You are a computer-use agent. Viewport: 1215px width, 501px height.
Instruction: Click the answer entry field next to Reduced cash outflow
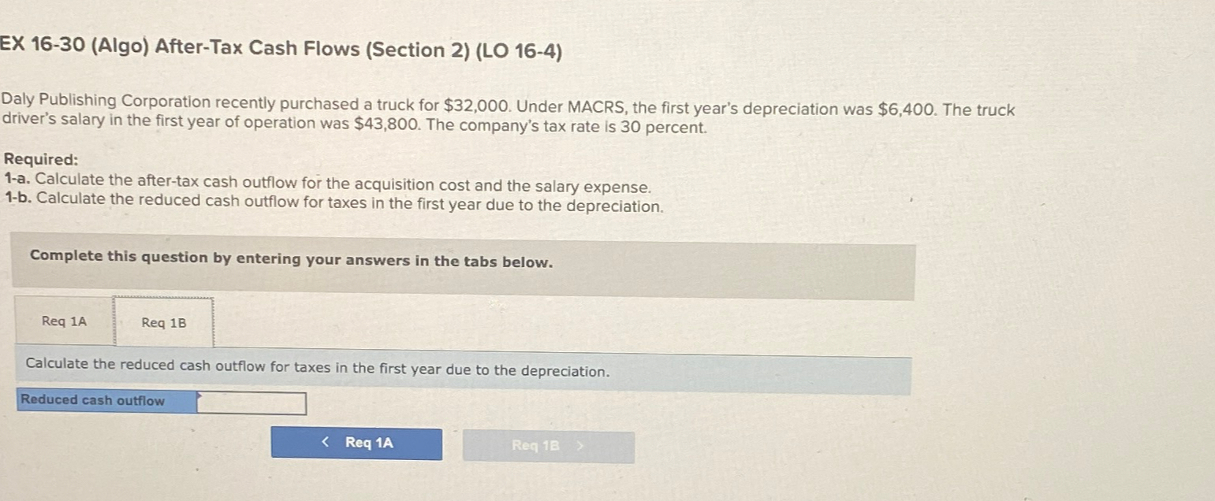click(x=251, y=403)
